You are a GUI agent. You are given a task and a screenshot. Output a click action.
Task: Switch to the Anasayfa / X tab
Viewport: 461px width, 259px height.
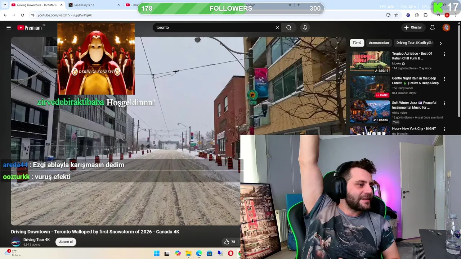click(x=94, y=5)
